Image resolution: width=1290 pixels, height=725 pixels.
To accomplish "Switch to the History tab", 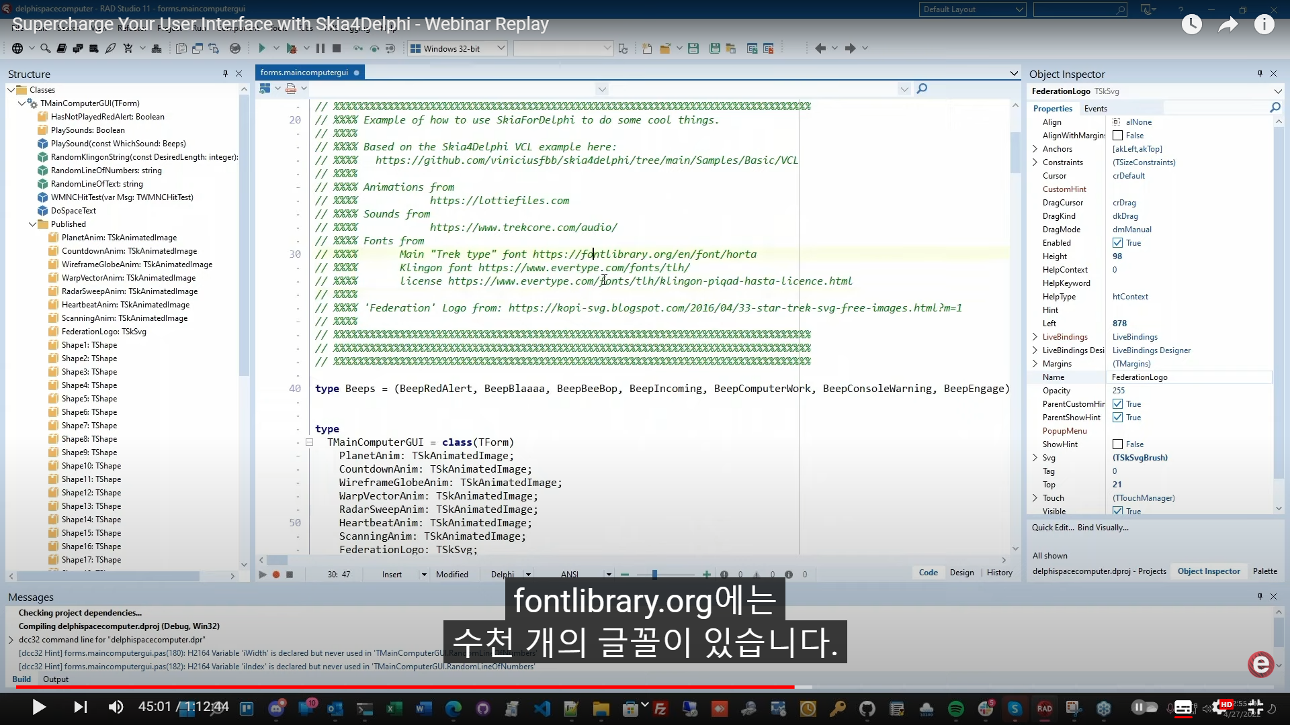I will pyautogui.click(x=999, y=573).
